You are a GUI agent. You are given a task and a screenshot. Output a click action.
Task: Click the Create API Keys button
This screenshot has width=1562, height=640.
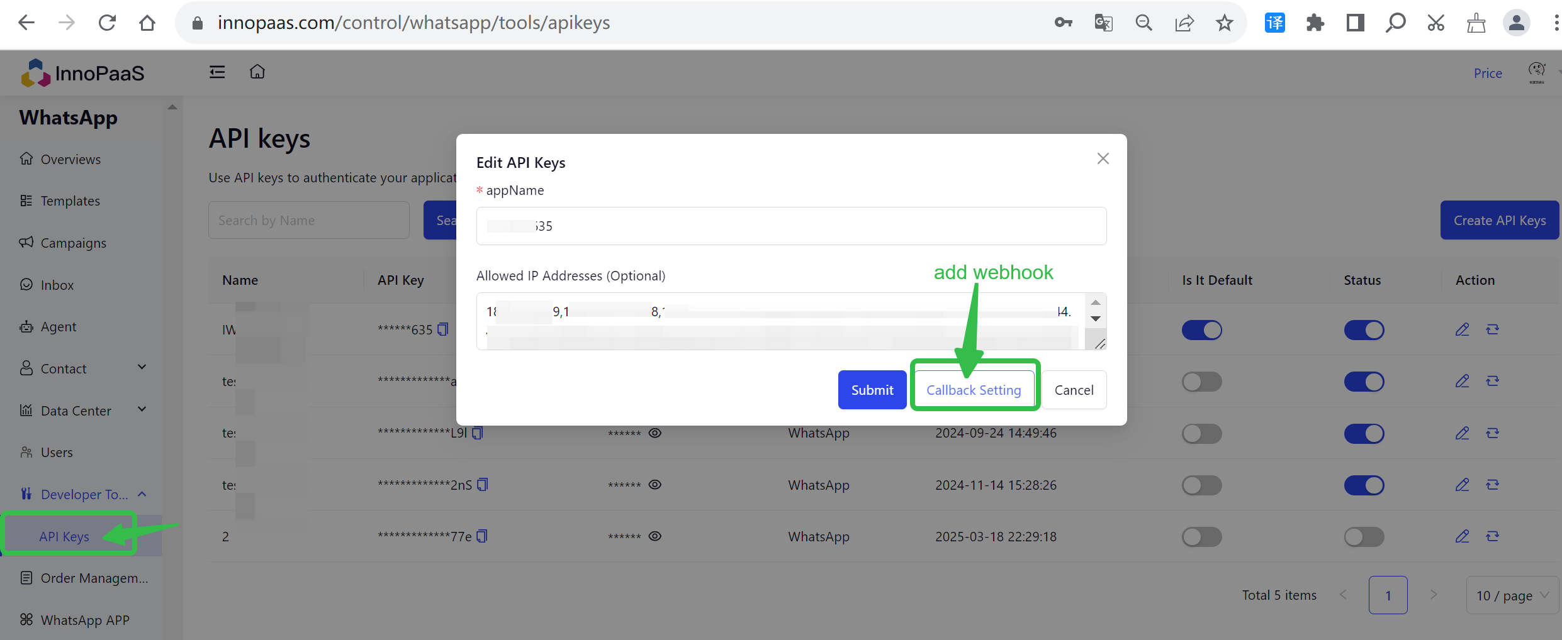(1500, 220)
